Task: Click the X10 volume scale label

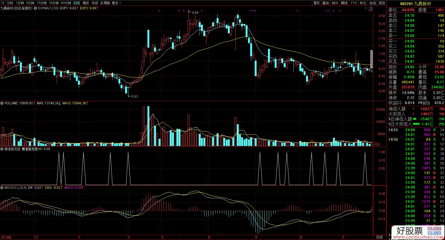Action: coord(376,145)
